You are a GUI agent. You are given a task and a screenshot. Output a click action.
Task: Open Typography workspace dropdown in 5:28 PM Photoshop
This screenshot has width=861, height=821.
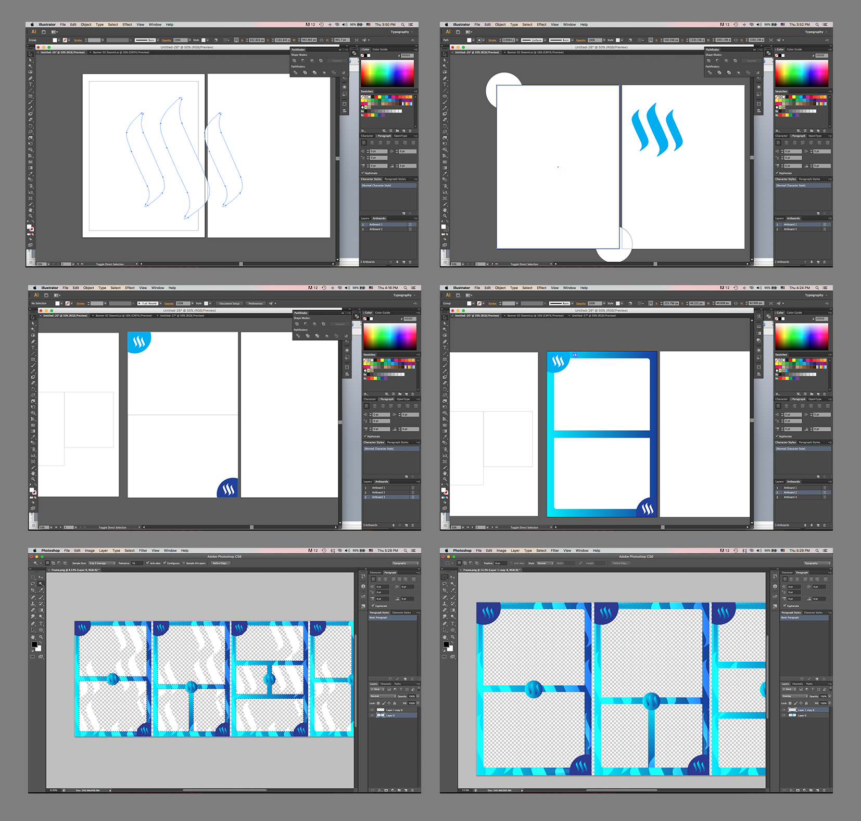pos(406,563)
